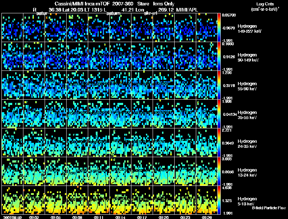Click the color bar beside Hydrogen 13-24 keV

tap(219, 172)
